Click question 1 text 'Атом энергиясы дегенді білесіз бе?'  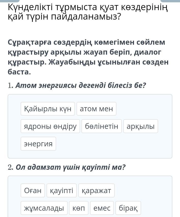[x=81, y=85]
